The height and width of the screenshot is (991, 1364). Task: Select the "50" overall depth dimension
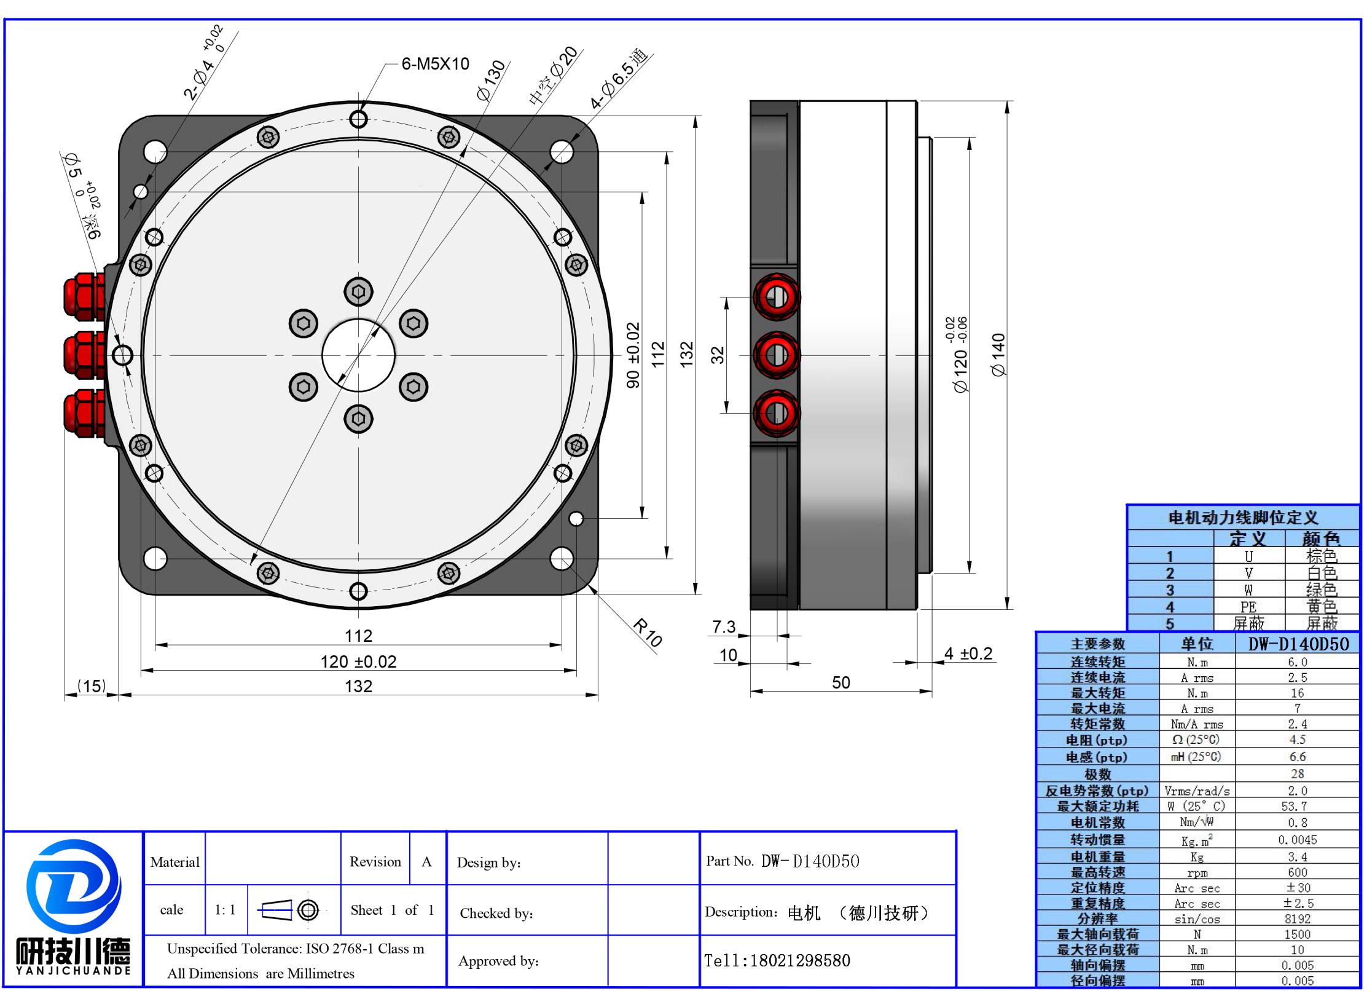coord(841,682)
